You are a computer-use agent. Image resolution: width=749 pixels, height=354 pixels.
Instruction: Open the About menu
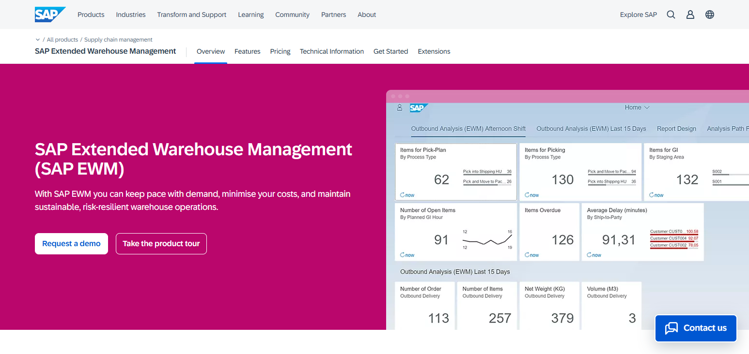[367, 15]
